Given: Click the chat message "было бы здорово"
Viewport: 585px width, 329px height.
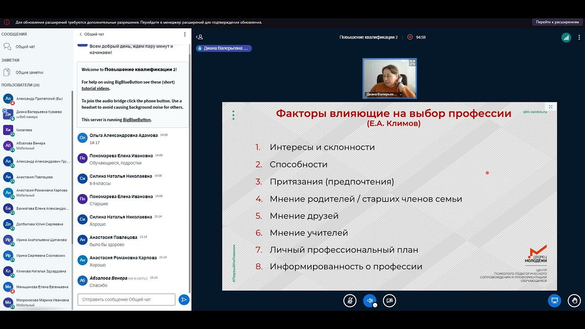Looking at the screenshot, I should (107, 244).
